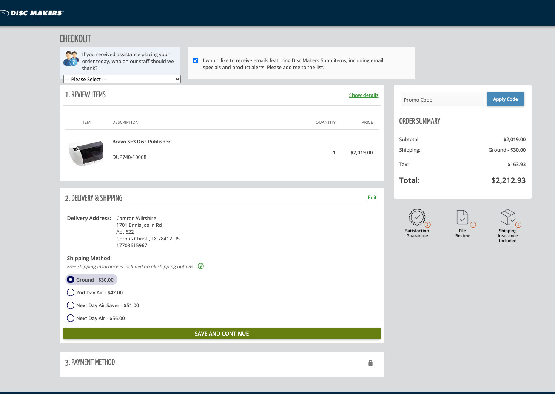Pick Next Day Air - $56.00
The image size is (555, 394).
pos(71,318)
